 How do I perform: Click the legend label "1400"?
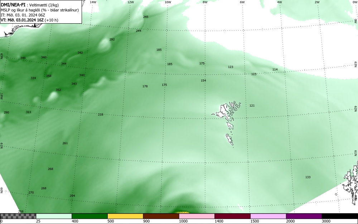[x=219, y=221]
